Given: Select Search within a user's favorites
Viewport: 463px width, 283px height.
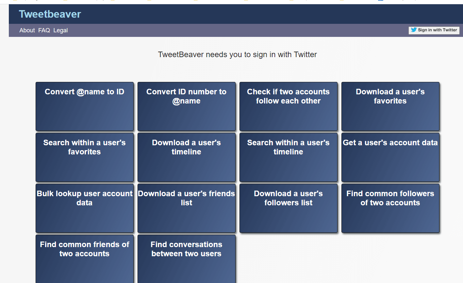Looking at the screenshot, I should click(85, 157).
